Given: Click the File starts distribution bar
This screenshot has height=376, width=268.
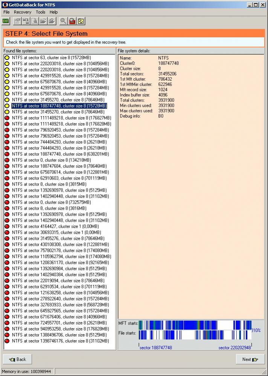Looking at the screenshot, I should [195, 335].
